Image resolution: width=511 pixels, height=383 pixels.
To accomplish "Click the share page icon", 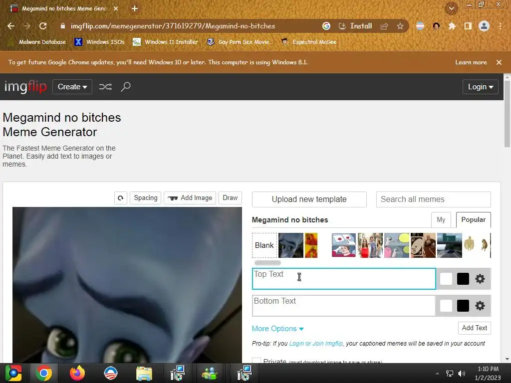I will click(384, 26).
